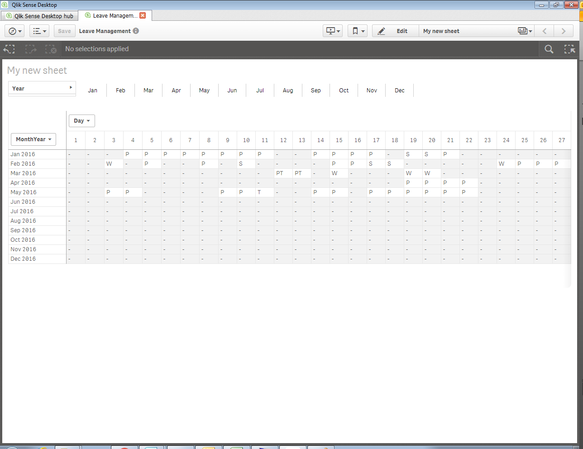Viewport: 583px width, 449px height.
Task: Open the smart search magnifier
Action: (549, 49)
